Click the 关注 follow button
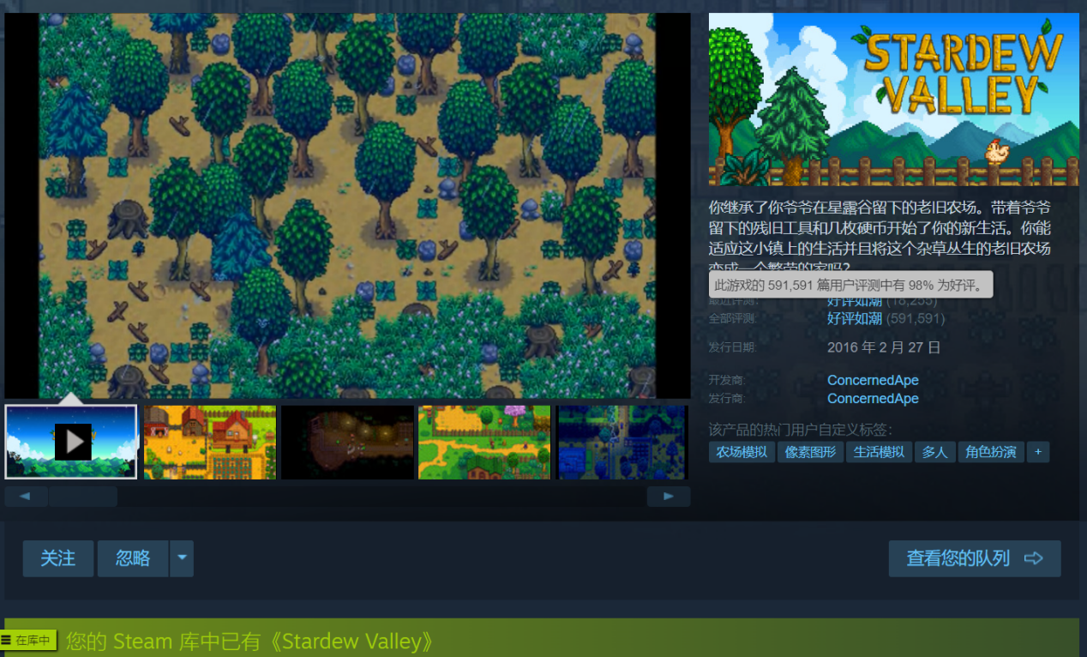Viewport: 1087px width, 657px height. [58, 558]
